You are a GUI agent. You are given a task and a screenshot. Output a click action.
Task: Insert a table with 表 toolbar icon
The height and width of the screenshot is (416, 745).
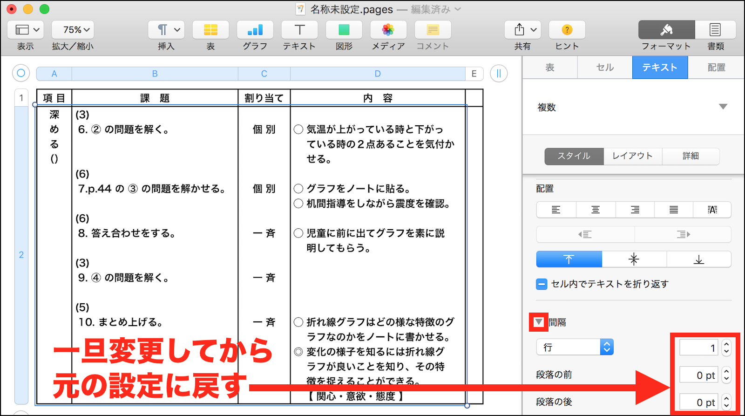(x=210, y=30)
